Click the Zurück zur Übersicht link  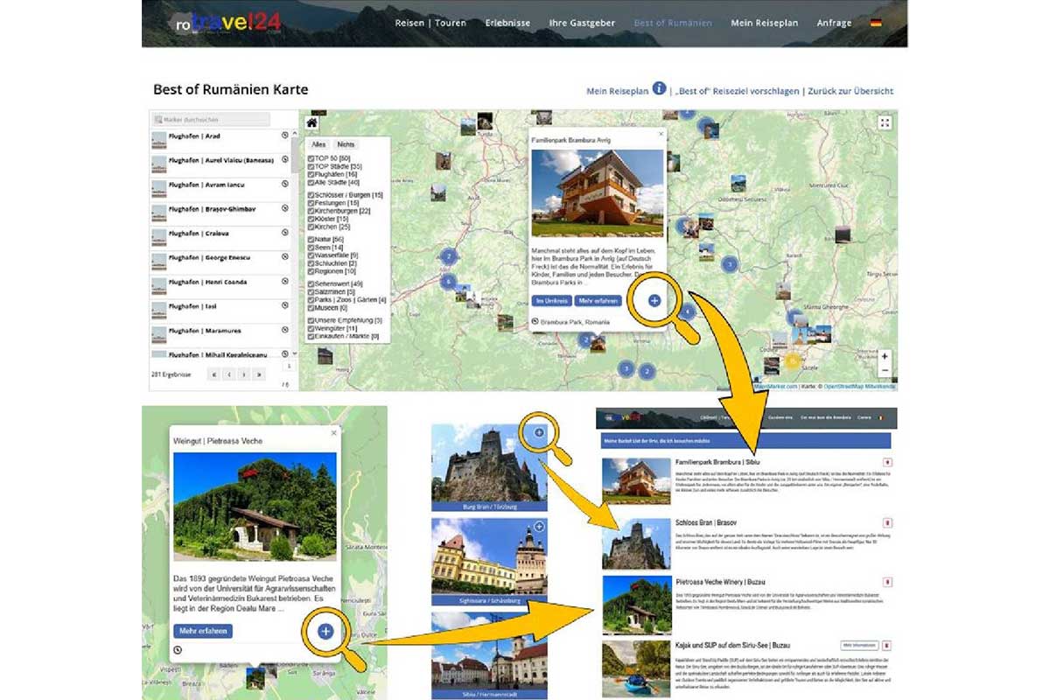(850, 91)
